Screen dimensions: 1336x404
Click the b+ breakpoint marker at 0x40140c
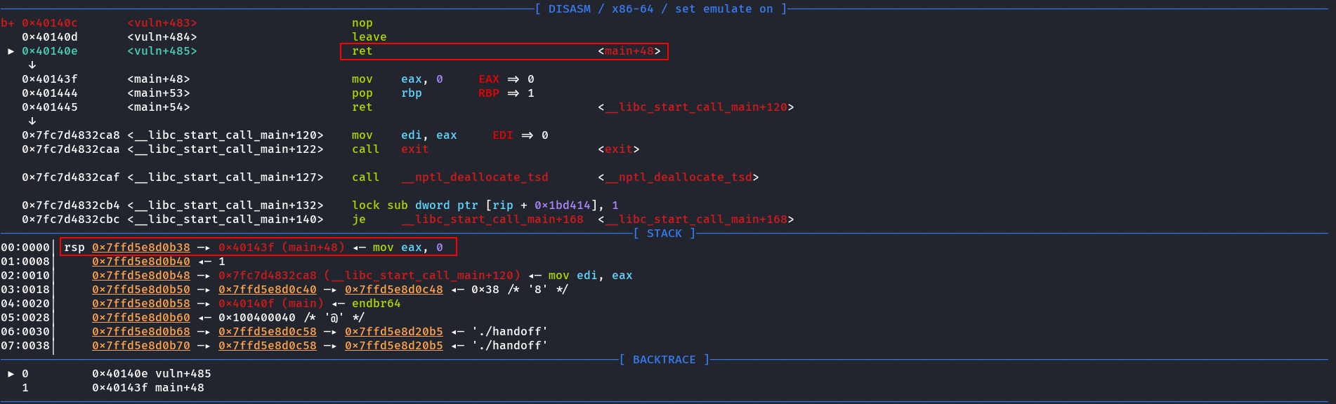click(8, 23)
